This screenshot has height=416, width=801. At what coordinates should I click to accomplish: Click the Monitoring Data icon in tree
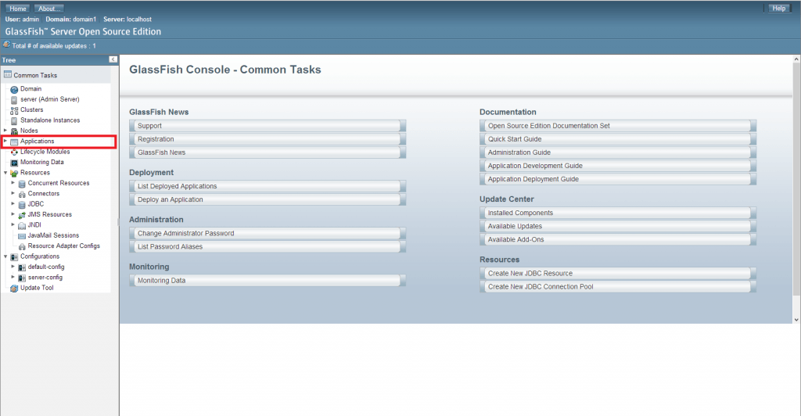(14, 163)
